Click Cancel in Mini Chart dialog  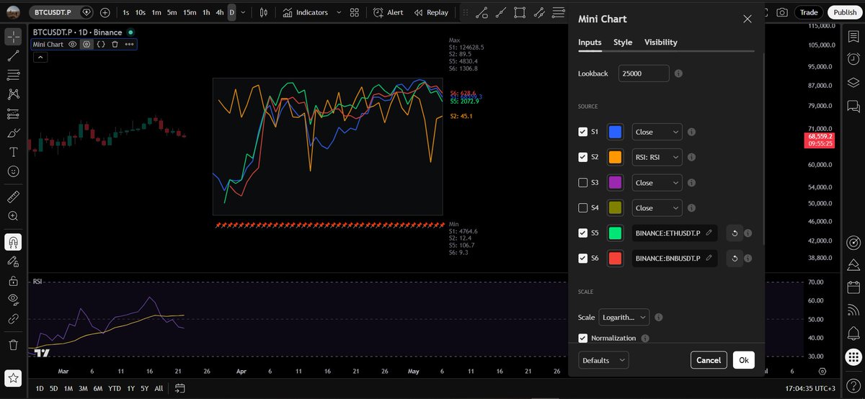point(709,360)
